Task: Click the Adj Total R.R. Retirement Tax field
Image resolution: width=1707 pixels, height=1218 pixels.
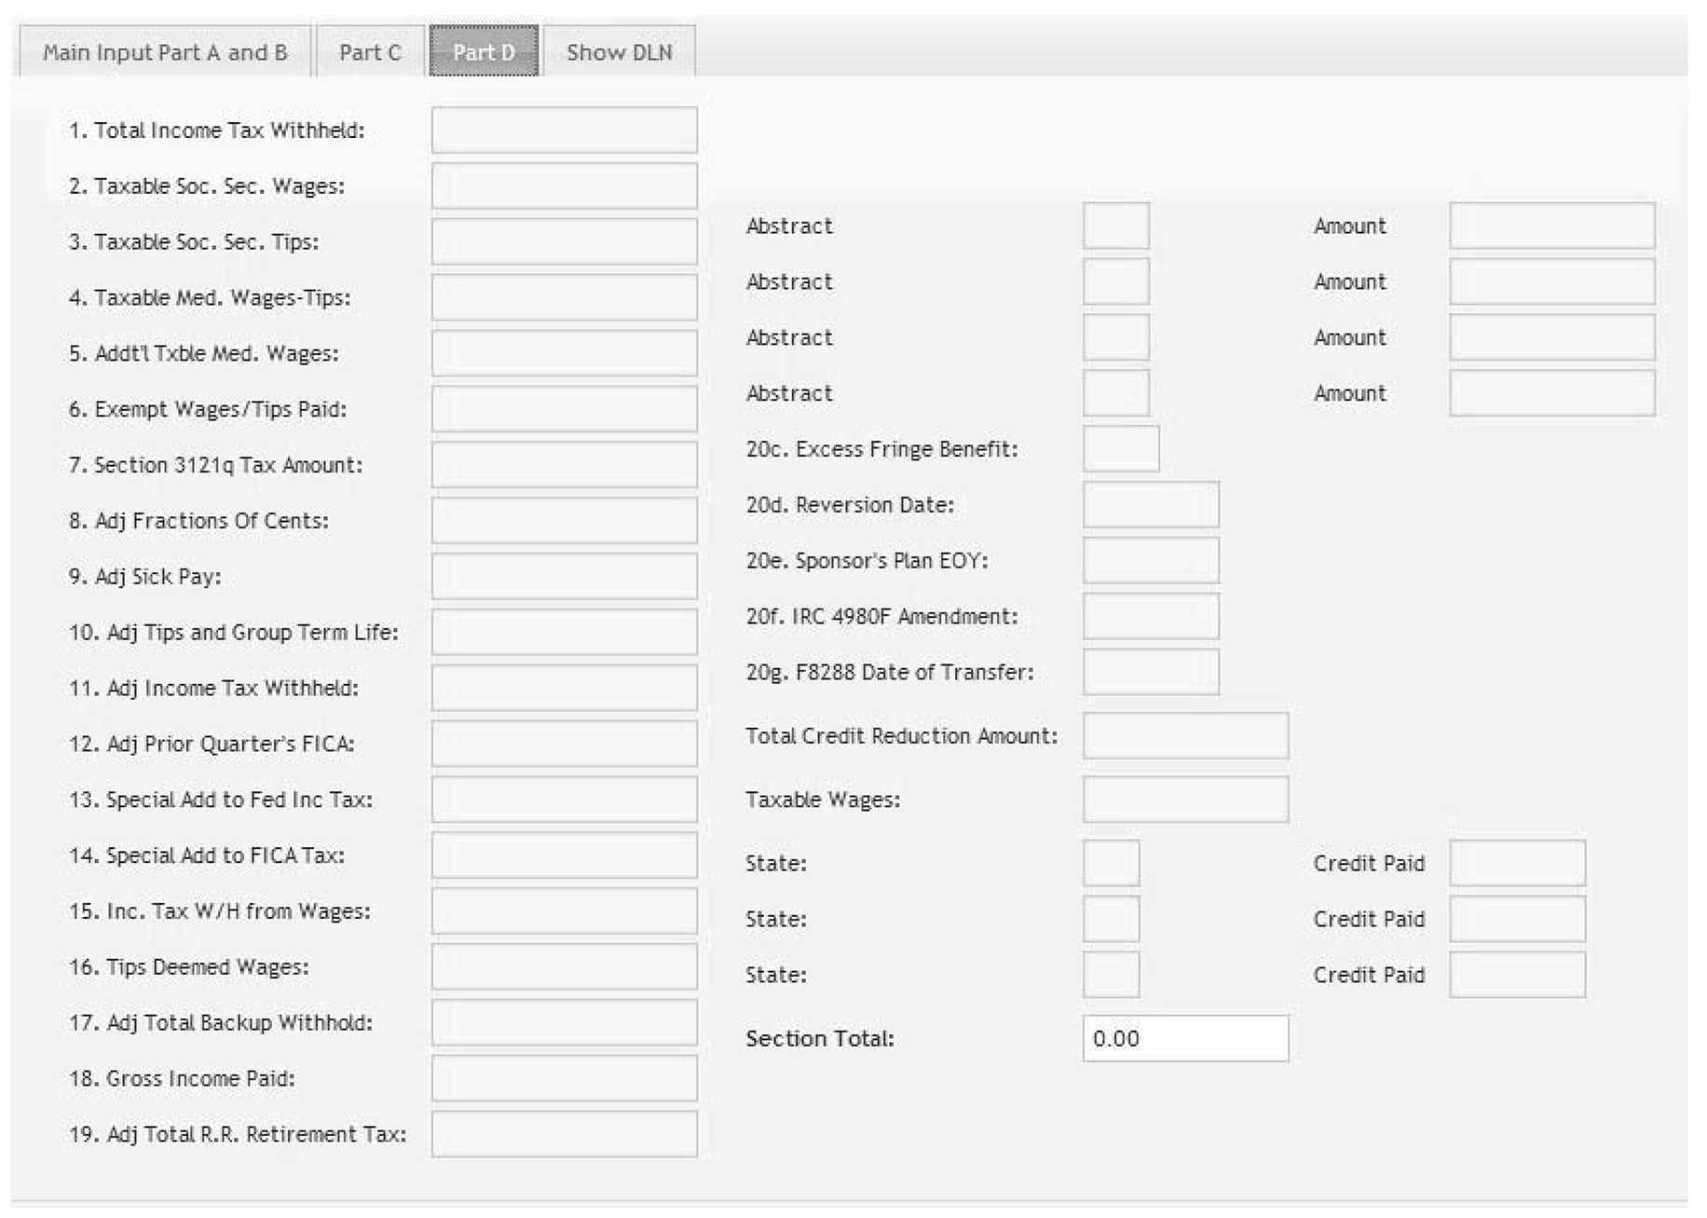Action: coord(564,1134)
